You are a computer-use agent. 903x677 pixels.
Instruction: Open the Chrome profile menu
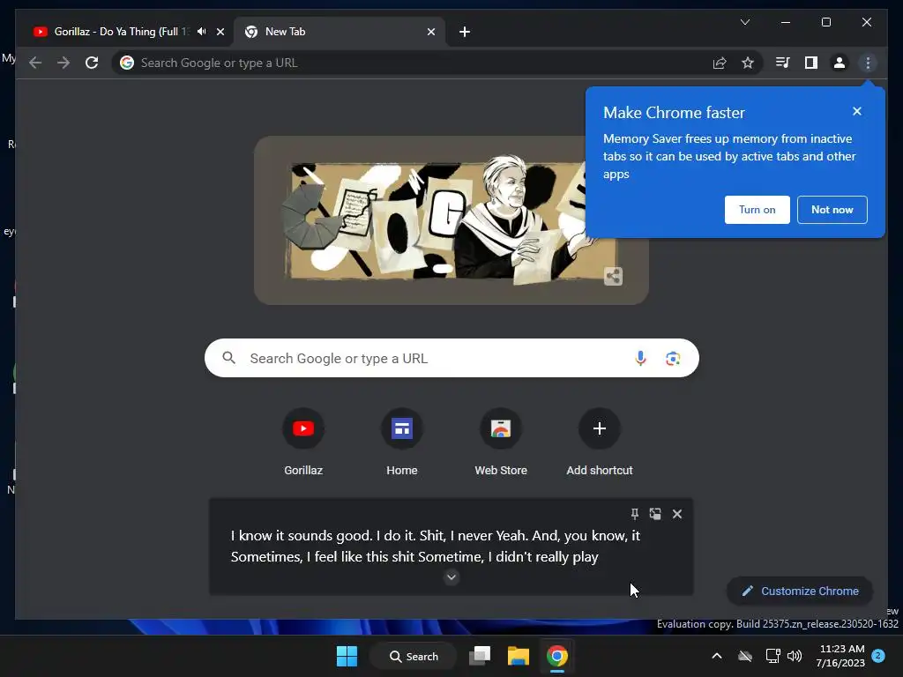[840, 63]
